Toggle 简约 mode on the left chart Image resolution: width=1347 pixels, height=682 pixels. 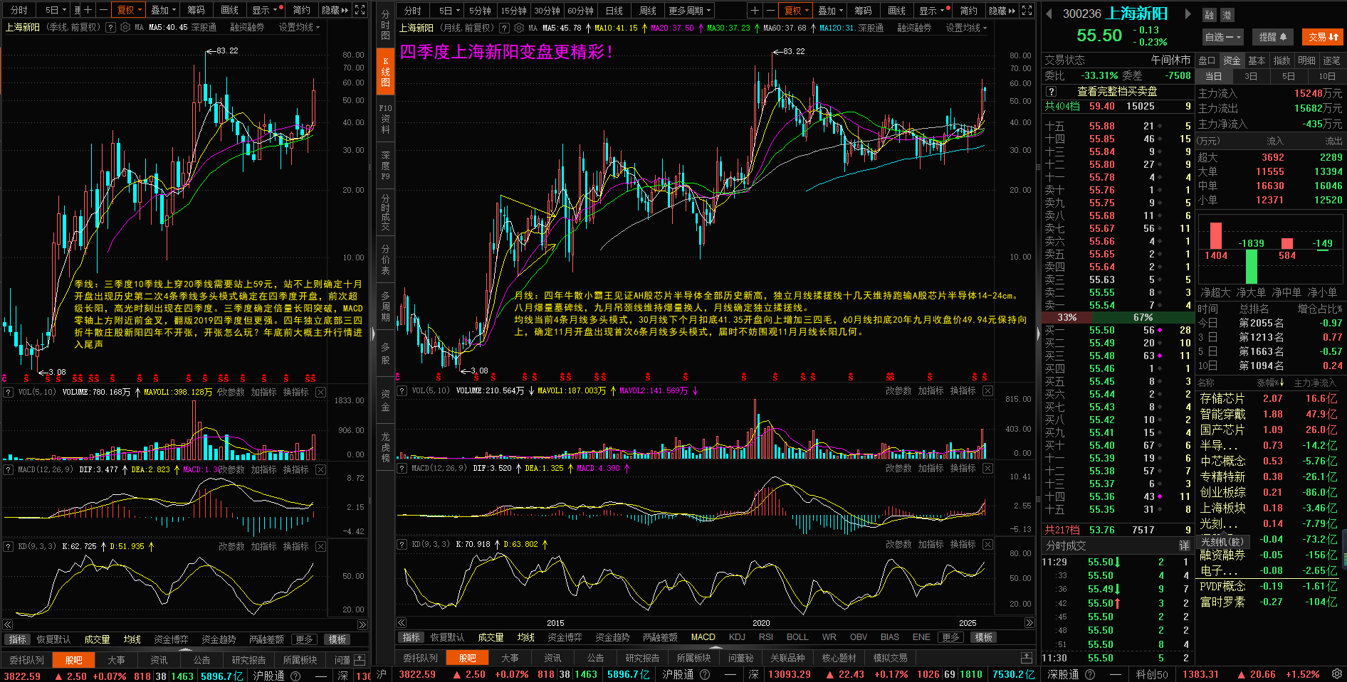302,10
